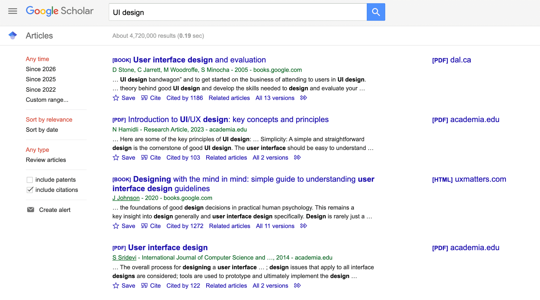Open the Cited by 103 link

coord(183,158)
